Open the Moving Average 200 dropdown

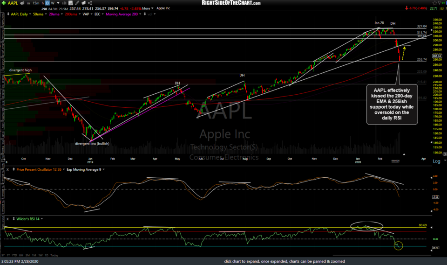click(x=140, y=14)
